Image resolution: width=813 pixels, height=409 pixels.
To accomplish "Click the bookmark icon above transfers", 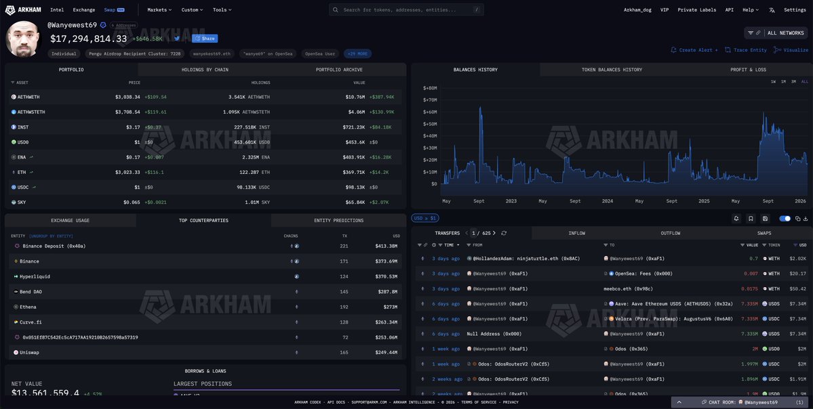I will tap(751, 219).
